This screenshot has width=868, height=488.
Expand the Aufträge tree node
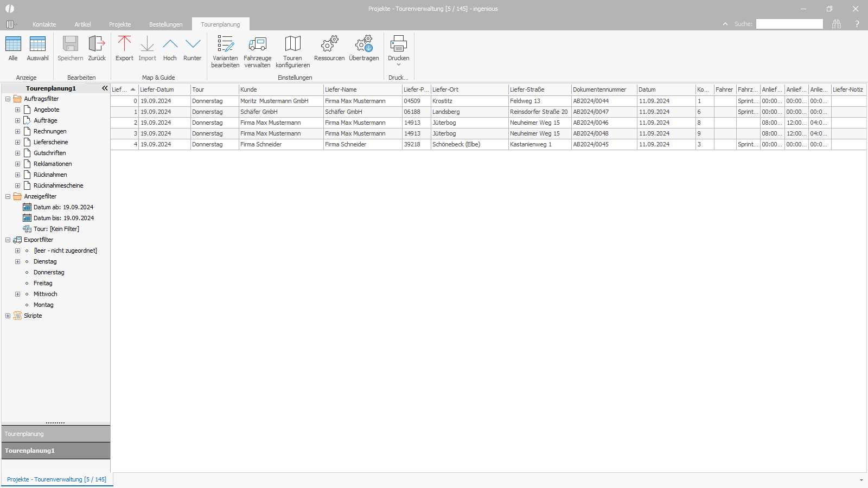coord(17,120)
